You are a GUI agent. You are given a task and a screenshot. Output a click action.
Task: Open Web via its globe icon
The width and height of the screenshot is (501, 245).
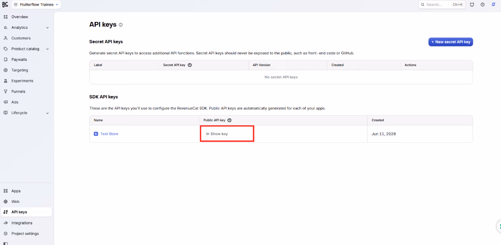(x=6, y=202)
